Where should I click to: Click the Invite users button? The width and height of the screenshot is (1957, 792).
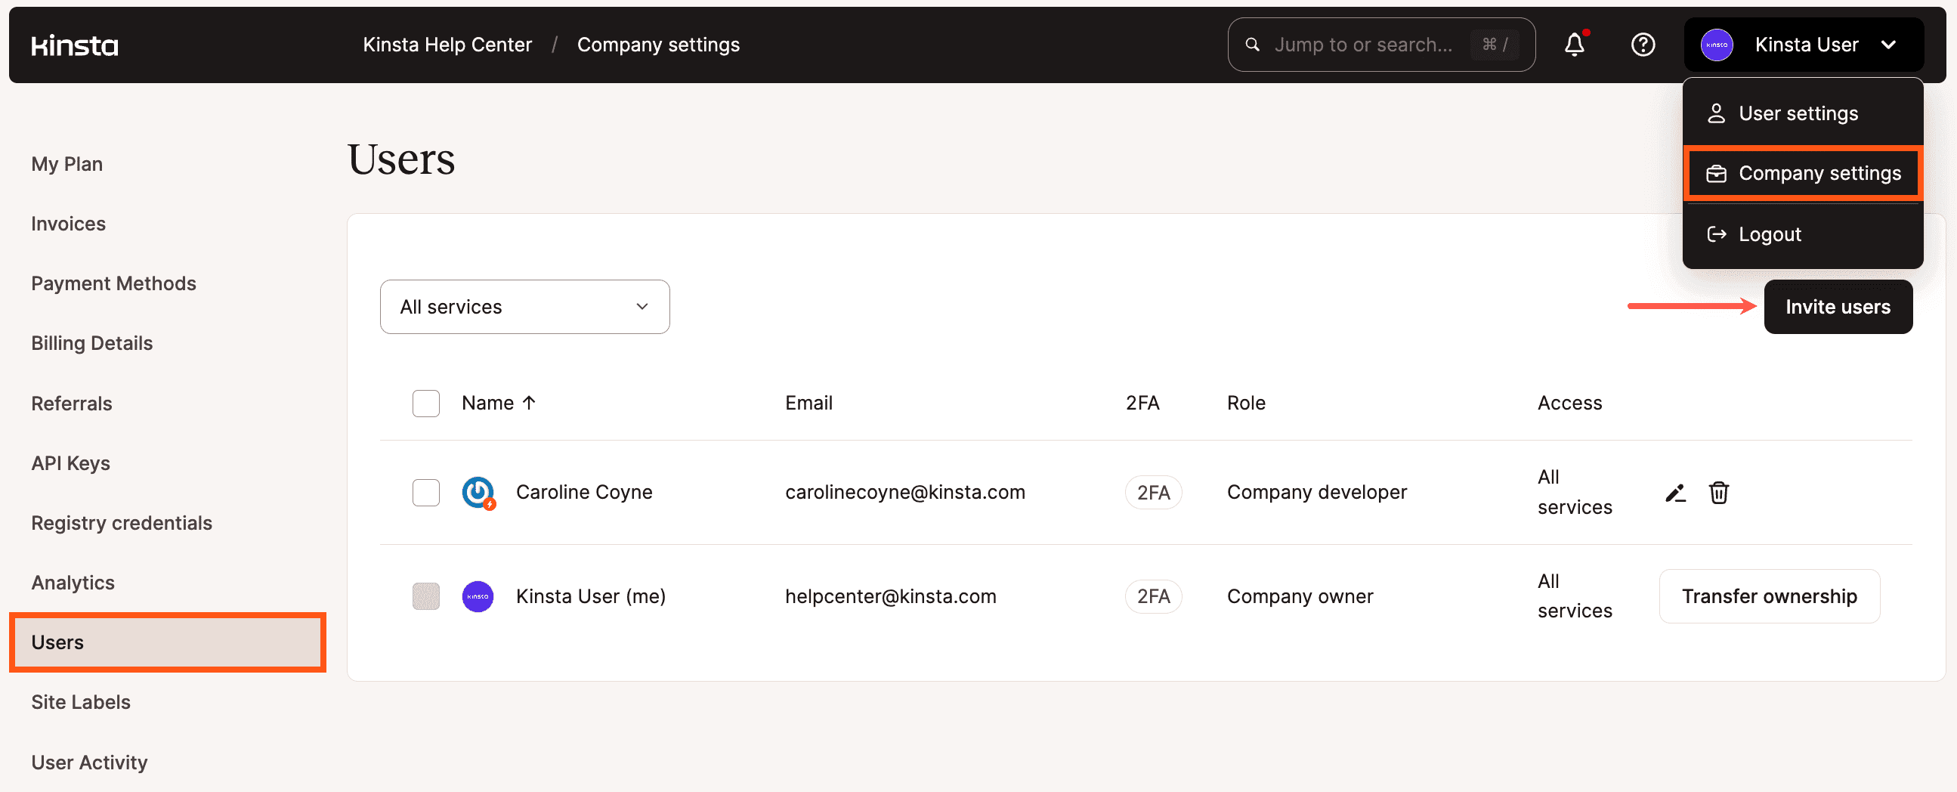point(1838,307)
